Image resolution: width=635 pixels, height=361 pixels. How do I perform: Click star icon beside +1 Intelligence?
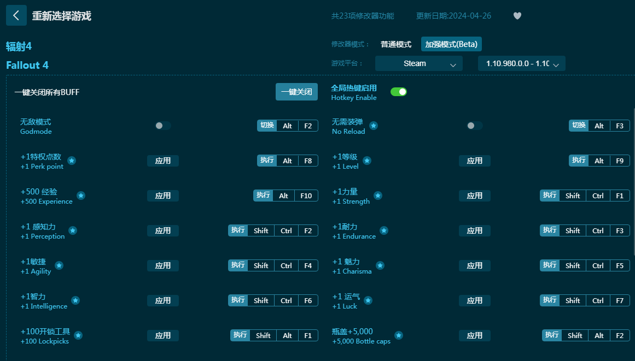[75, 300]
